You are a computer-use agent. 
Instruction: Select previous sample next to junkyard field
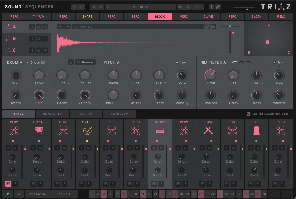(60, 26)
